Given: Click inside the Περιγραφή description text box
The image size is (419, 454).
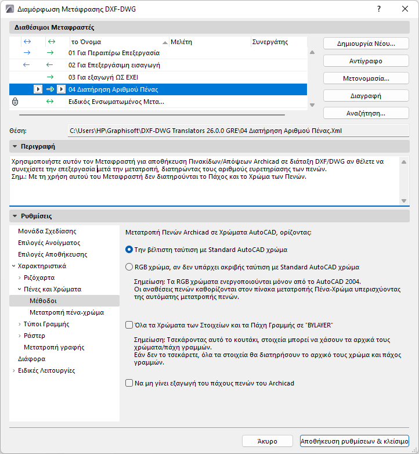Looking at the screenshot, I should [204, 181].
